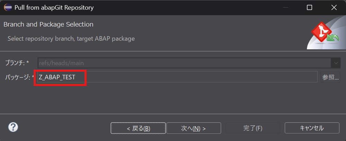Maximize the Pull from abapGit dialog
Screen dimensions: 346x141
point(309,7)
